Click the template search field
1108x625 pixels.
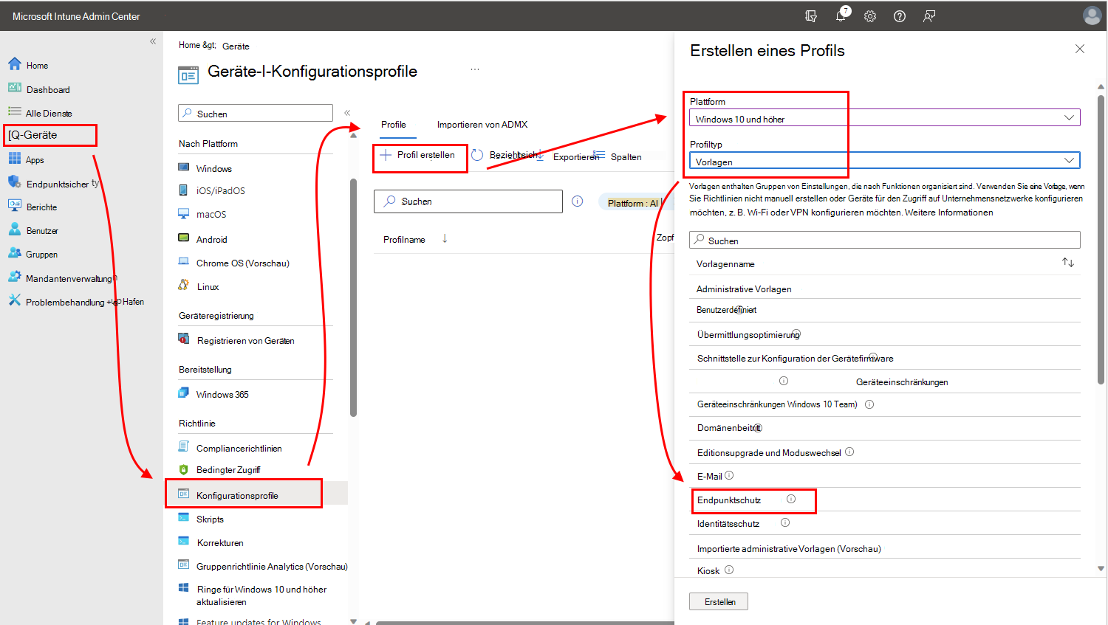tap(885, 241)
